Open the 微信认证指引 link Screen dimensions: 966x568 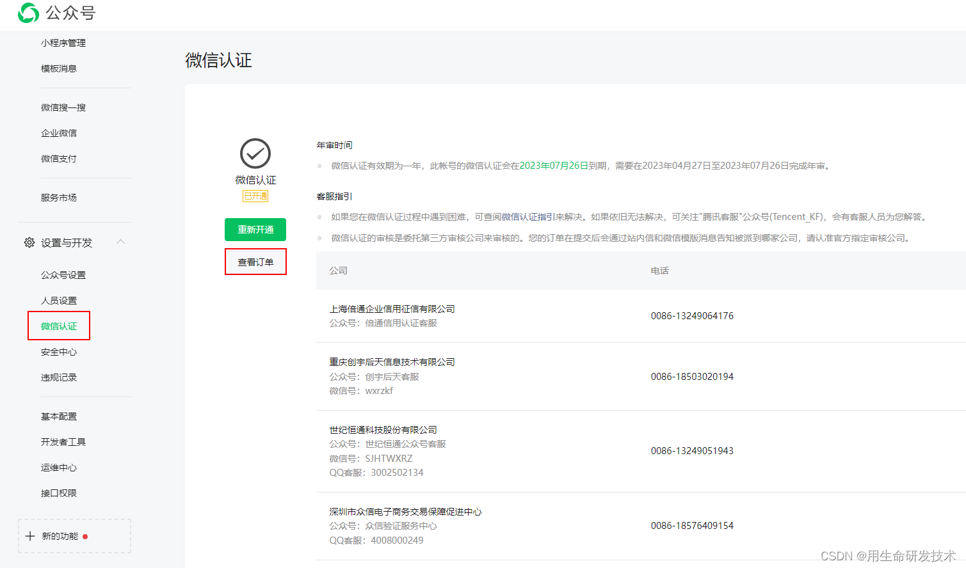pyautogui.click(x=527, y=217)
